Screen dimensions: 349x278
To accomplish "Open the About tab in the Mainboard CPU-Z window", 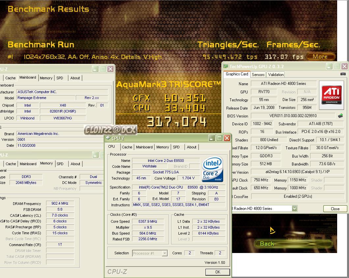I will click(x=75, y=78).
